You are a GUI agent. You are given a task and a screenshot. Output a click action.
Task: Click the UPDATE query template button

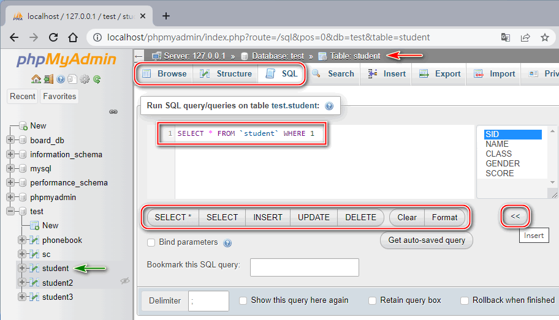(x=314, y=217)
